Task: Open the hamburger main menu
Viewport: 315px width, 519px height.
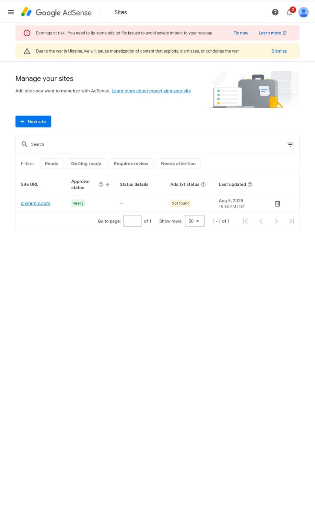Action: click(11, 12)
